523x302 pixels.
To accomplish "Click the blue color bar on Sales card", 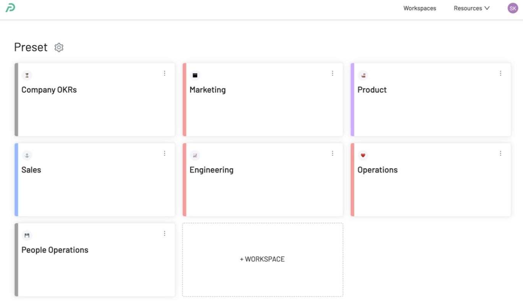I will [x=16, y=179].
